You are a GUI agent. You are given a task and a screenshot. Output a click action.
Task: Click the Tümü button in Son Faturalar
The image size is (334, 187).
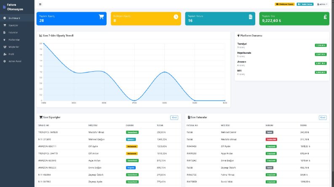pyautogui.click(x=323, y=117)
